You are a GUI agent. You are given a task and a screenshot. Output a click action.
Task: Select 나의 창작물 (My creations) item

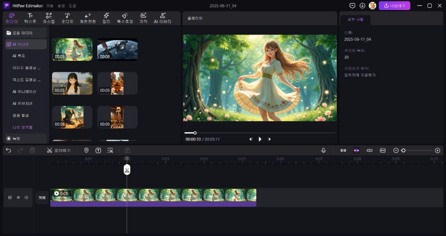(x=23, y=127)
